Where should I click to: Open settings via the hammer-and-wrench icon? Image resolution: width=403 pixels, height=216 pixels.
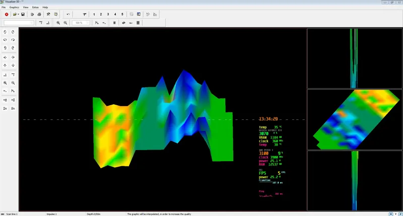coord(48,15)
